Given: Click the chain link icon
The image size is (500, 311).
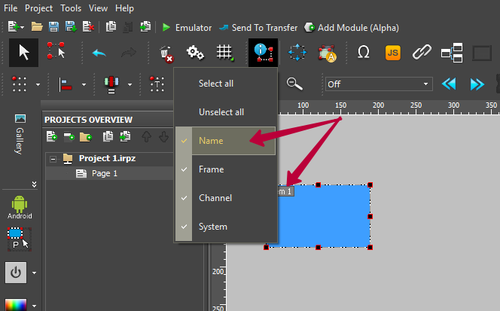Looking at the screenshot, I should (422, 53).
